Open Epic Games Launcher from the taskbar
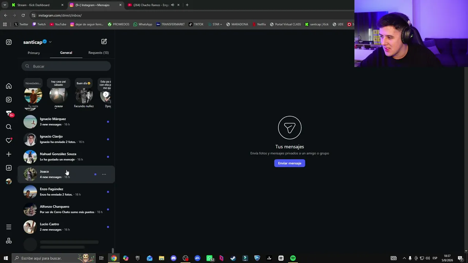Image resolution: width=468 pixels, height=263 pixels. 137,258
